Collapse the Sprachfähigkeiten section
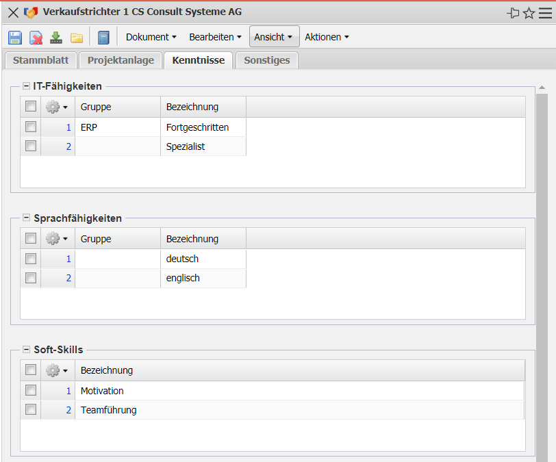Image resolution: width=556 pixels, height=462 pixels. pos(26,218)
